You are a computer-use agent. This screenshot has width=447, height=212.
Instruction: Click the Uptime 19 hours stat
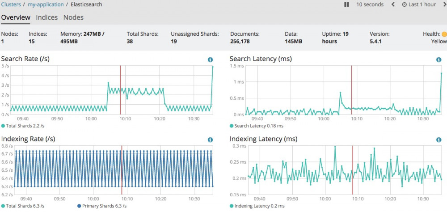(x=335, y=38)
